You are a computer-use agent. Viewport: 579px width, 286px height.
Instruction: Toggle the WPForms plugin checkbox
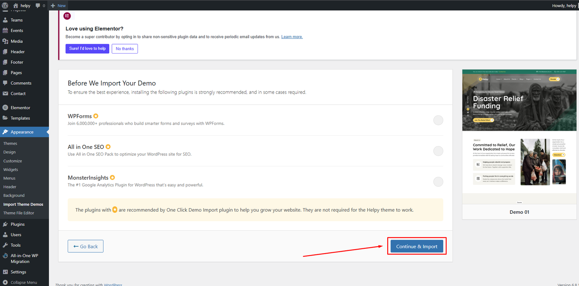(x=438, y=120)
